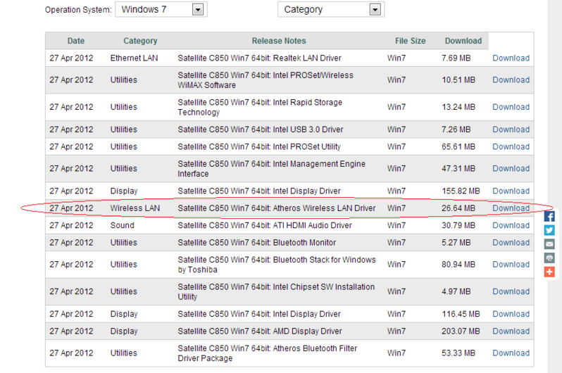562x373 pixels.
Task: Download the Realtek LAN Driver
Action: click(511, 58)
